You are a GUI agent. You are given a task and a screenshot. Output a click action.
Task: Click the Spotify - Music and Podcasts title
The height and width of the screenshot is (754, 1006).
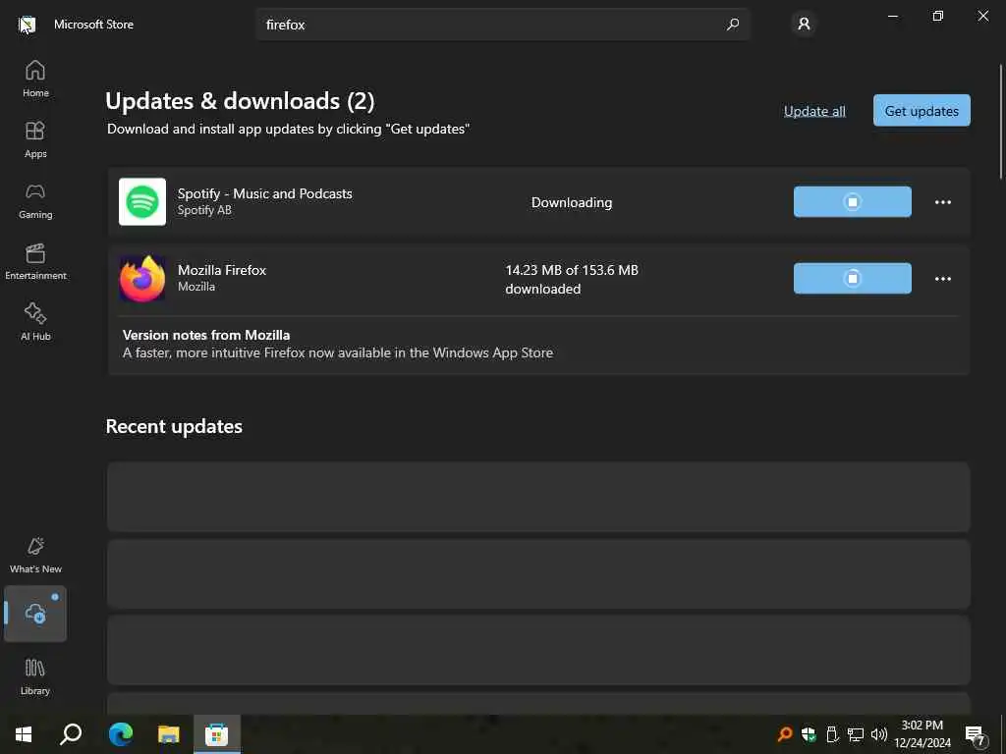click(265, 193)
